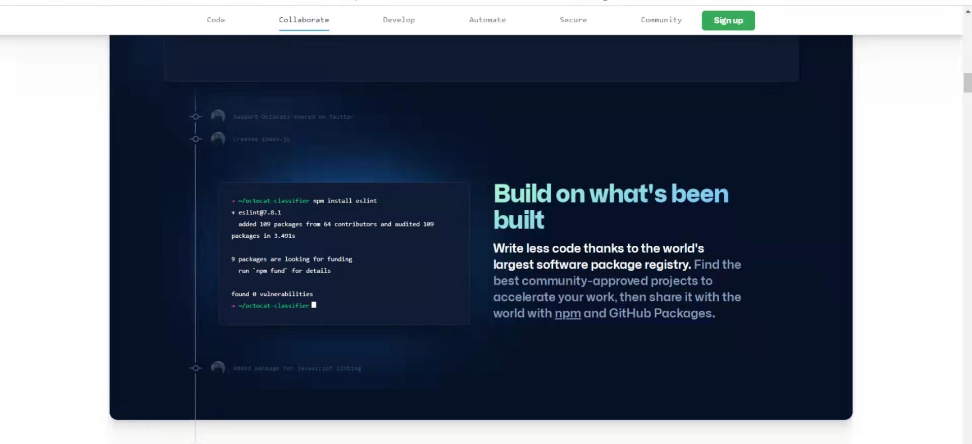
Task: Click avatar beside 'Support Octocats shared on Twitter'
Action: coord(218,117)
